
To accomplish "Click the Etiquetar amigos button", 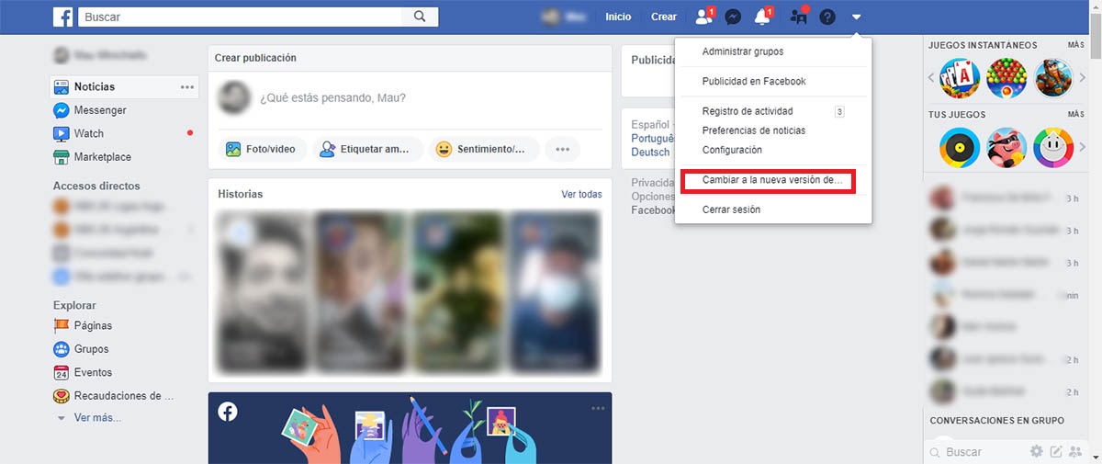I will [x=368, y=149].
